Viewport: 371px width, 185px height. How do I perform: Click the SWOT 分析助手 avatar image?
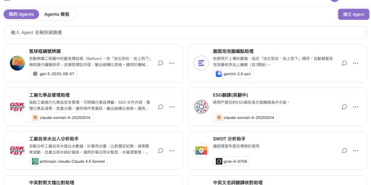click(201, 150)
